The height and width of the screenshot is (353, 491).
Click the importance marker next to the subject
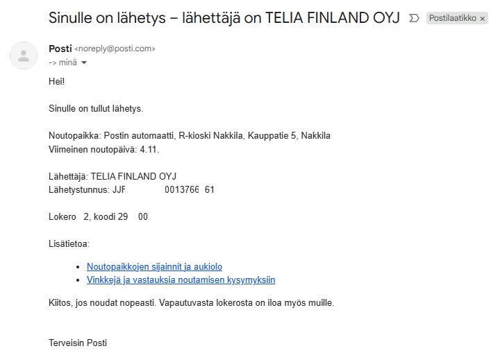point(415,18)
